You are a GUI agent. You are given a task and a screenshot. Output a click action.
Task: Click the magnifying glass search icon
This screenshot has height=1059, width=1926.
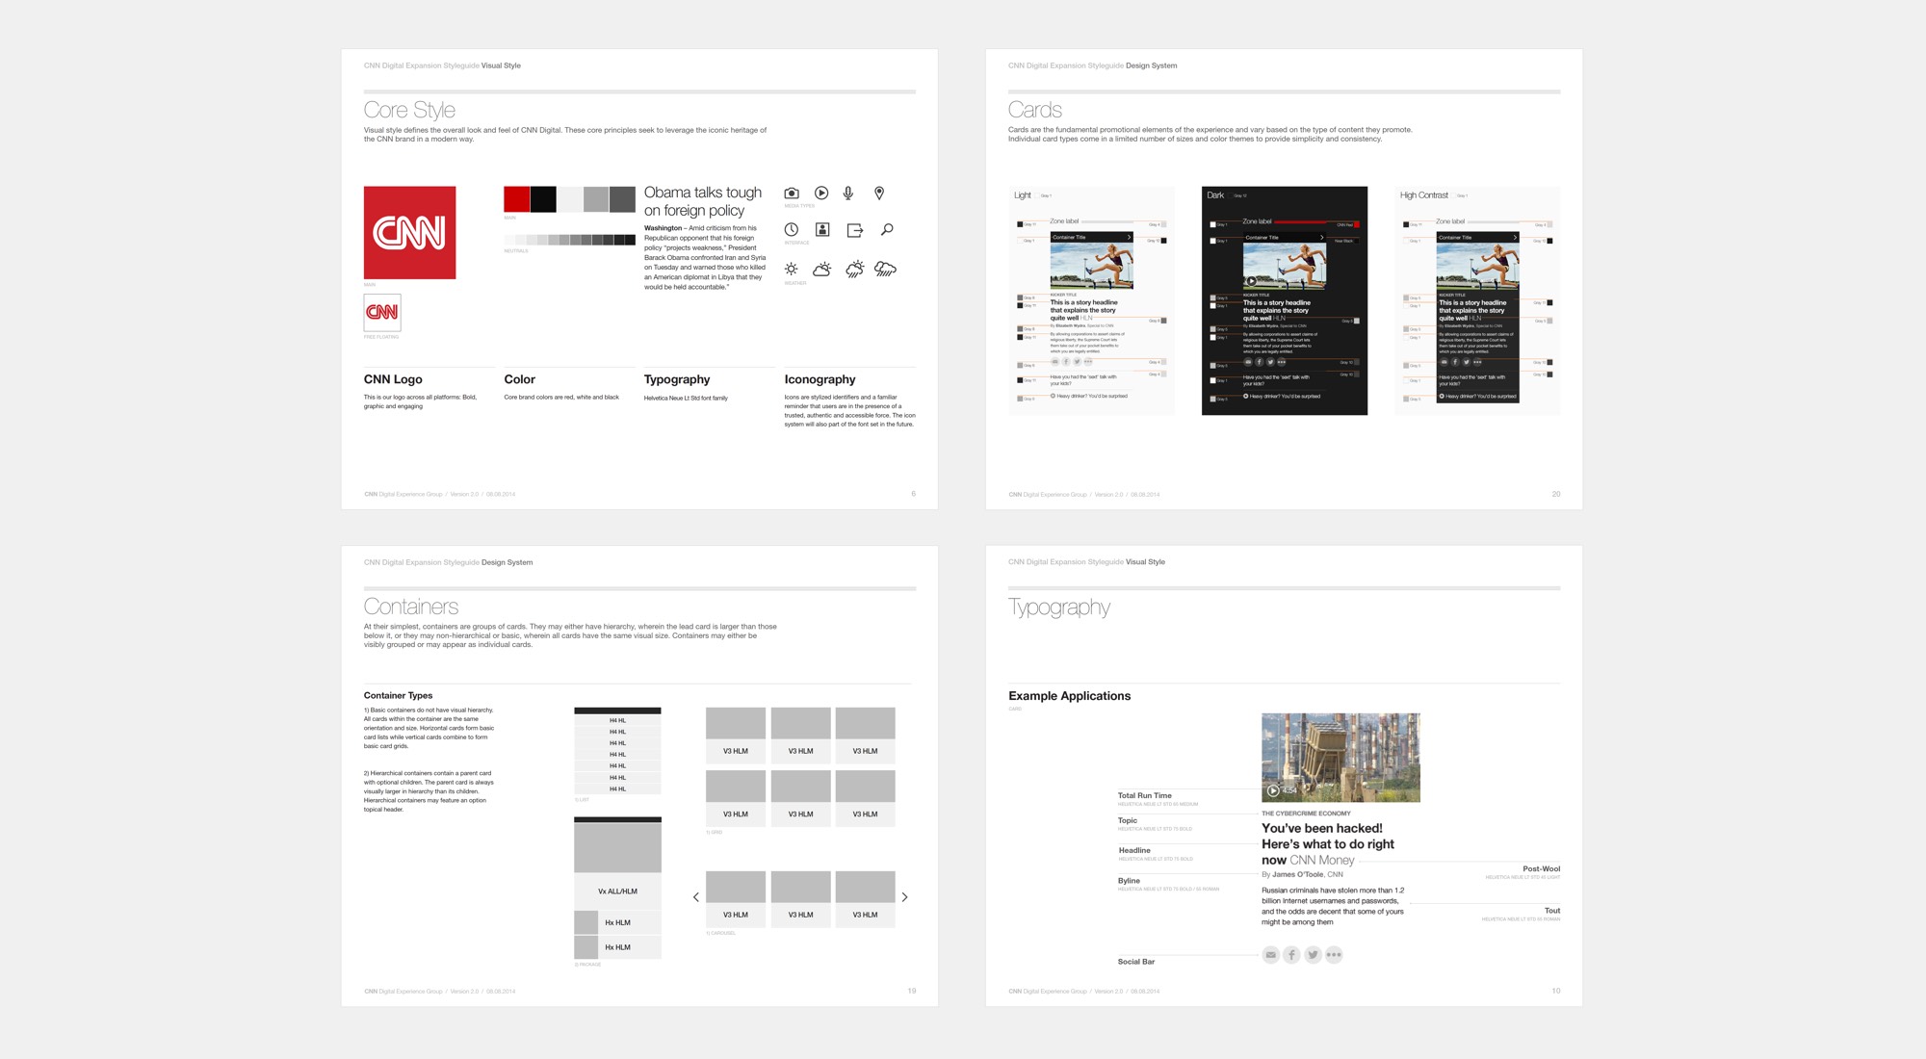point(887,229)
